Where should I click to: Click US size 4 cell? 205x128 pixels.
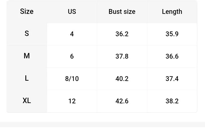coord(72,34)
